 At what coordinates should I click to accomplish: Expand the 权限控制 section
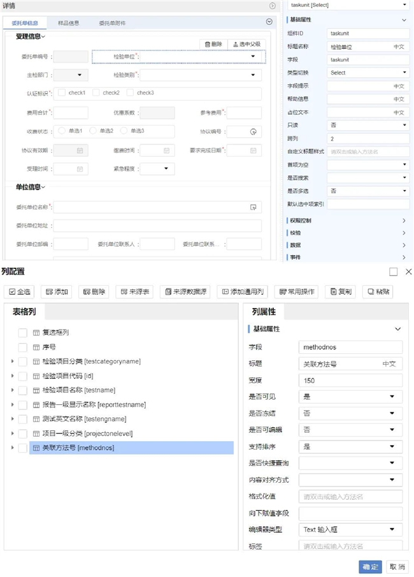[x=347, y=221]
